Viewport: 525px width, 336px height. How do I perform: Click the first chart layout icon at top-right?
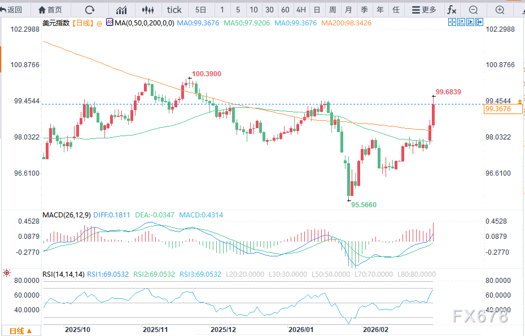(x=452, y=23)
